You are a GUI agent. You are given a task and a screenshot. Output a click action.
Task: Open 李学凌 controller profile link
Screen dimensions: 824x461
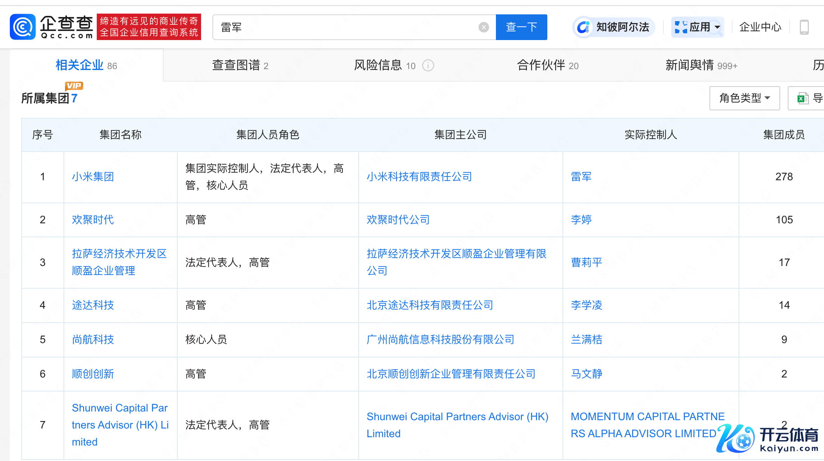[586, 305]
